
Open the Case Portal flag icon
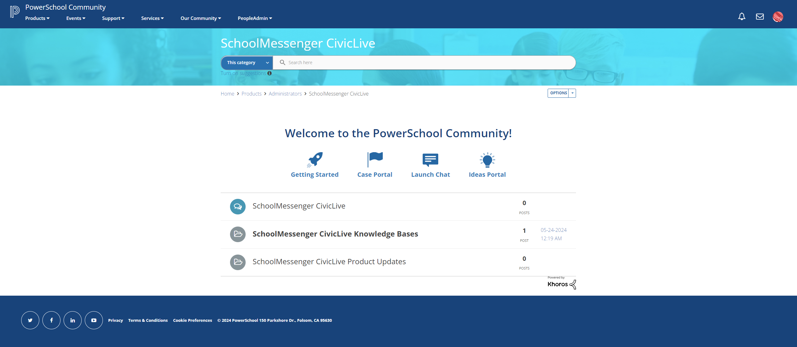pos(374,159)
